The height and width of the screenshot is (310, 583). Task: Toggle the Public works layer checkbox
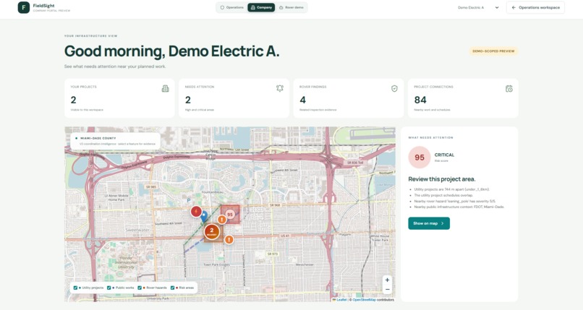[x=109, y=288]
